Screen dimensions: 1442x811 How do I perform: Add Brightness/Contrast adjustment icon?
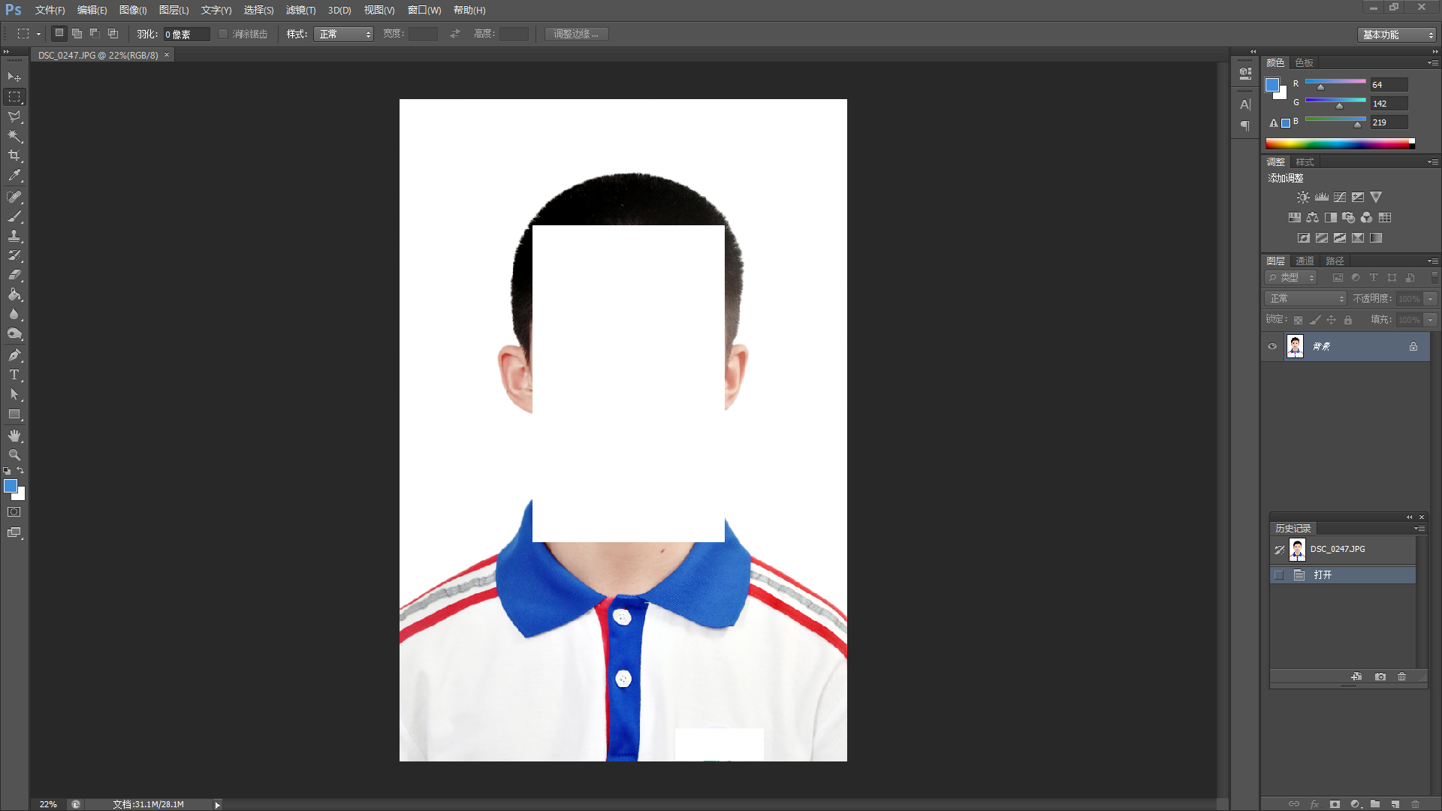coord(1303,197)
